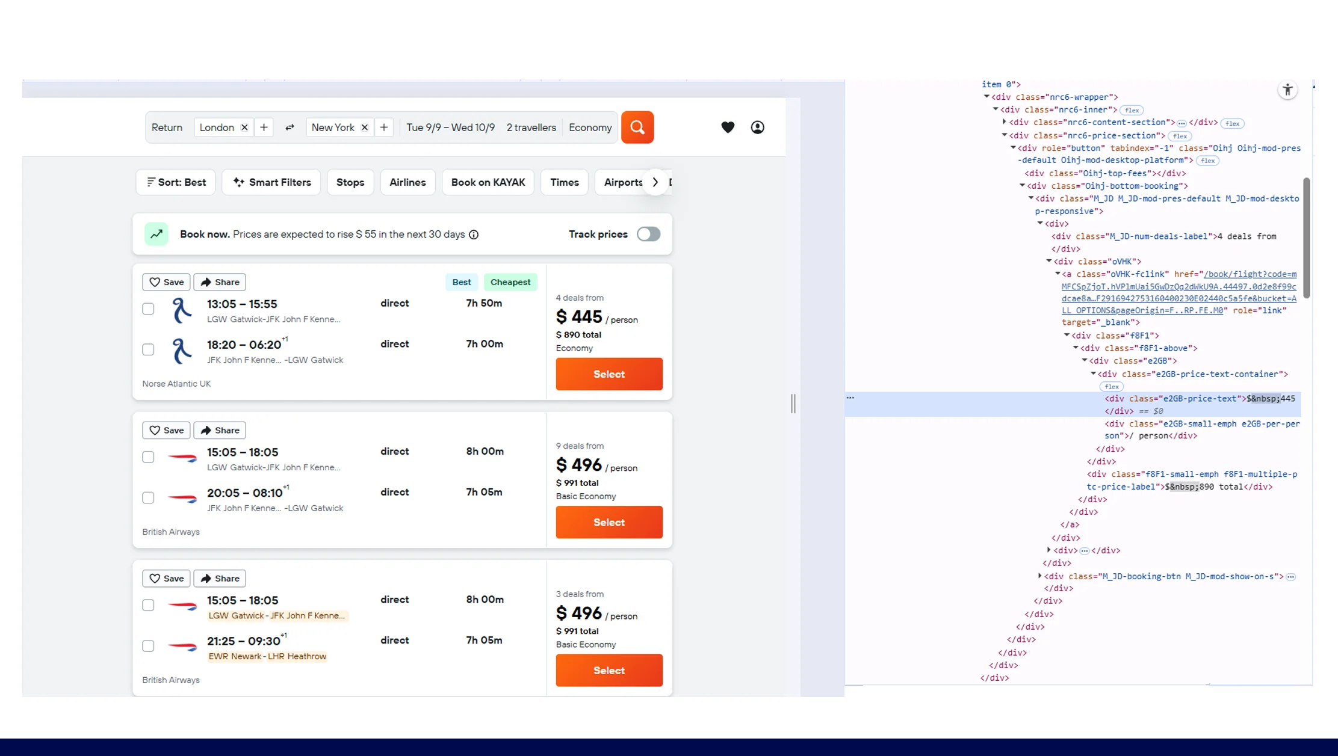Switch to the Cheapest tab
Image resolution: width=1338 pixels, height=756 pixels.
[510, 281]
